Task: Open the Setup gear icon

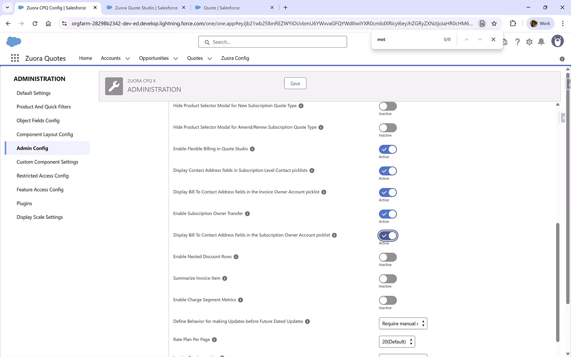Action: tap(529, 42)
